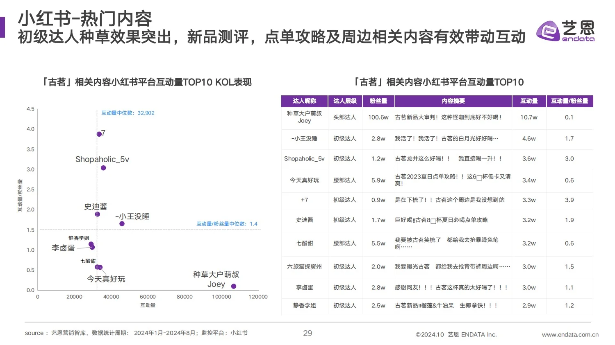Image resolution: width=615 pixels, height=345 pixels.
Task: Click the 100.6w follower count cell
Action: tap(378, 117)
